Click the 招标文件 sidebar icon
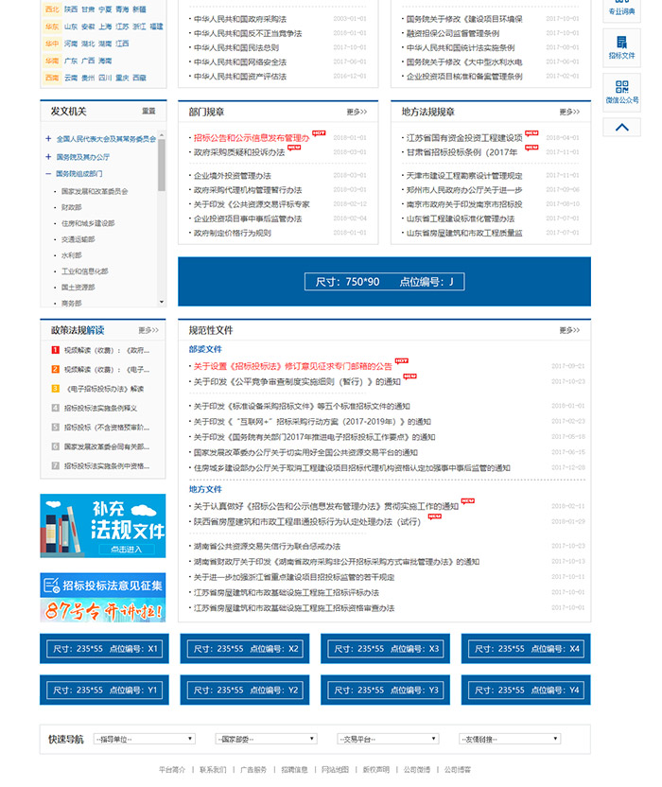 621,48
